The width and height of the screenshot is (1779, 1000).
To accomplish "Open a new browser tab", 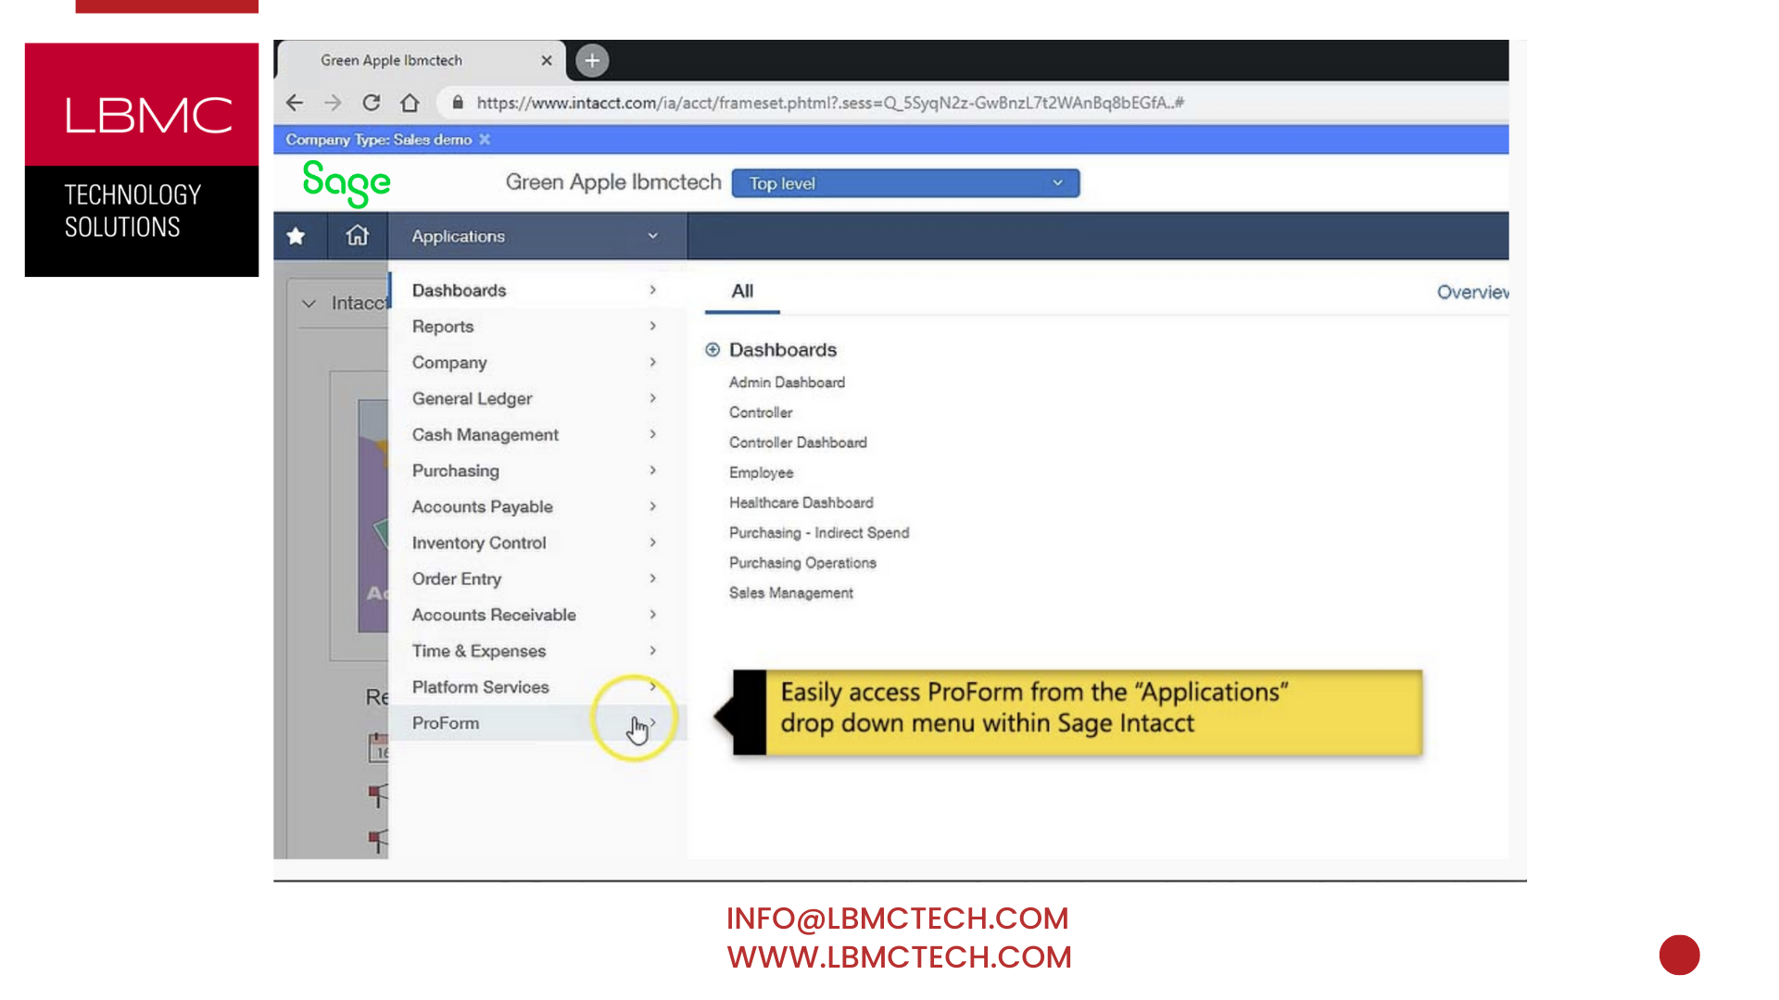I will pos(592,61).
